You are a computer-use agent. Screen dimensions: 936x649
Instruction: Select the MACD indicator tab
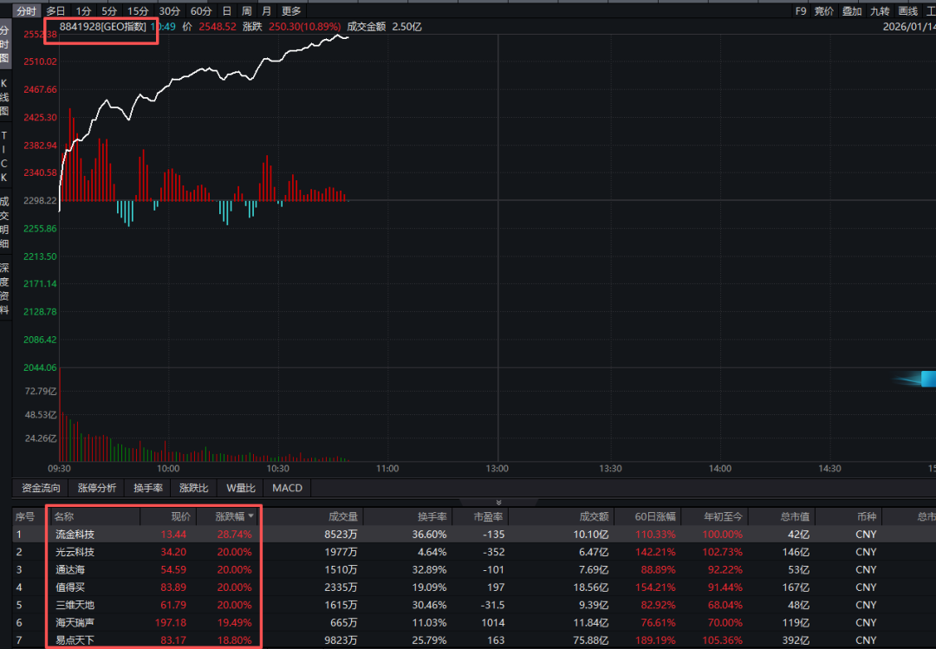coord(287,488)
